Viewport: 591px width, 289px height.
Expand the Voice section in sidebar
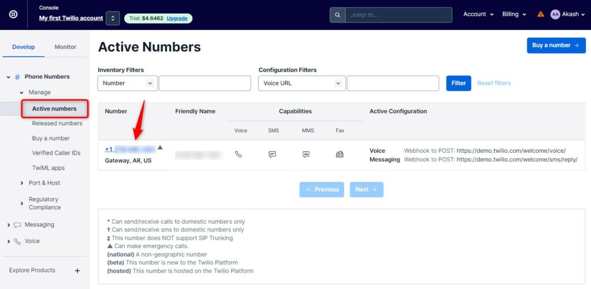pyautogui.click(x=8, y=241)
